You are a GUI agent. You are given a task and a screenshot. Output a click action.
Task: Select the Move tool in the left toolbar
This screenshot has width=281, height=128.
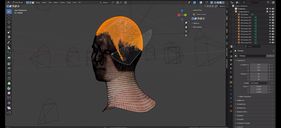click(9, 22)
